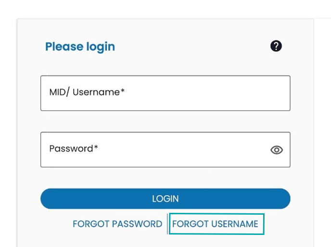The height and width of the screenshot is (247, 331).
Task: Click the eye icon right of Password
Action: pos(277,150)
